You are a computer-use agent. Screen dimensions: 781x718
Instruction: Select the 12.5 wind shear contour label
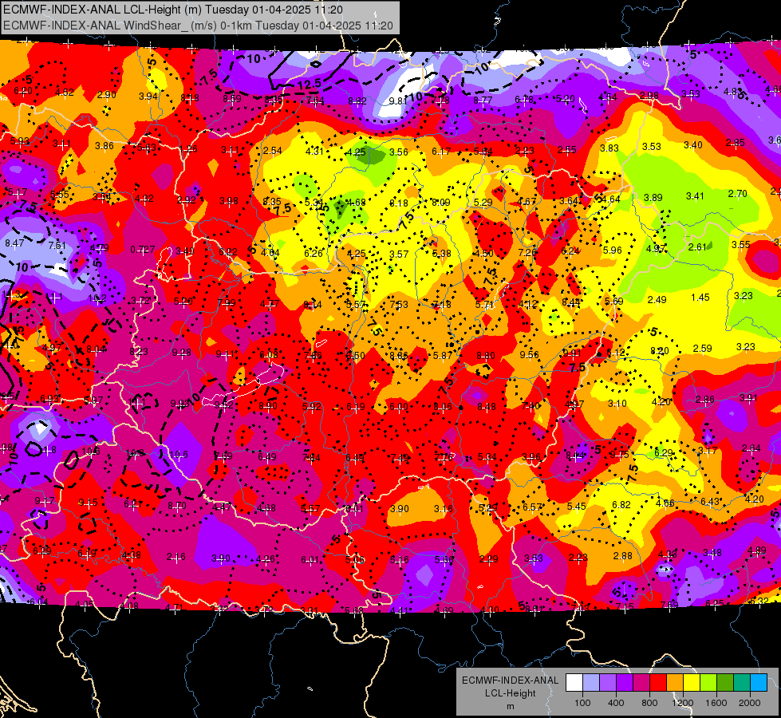tap(310, 85)
